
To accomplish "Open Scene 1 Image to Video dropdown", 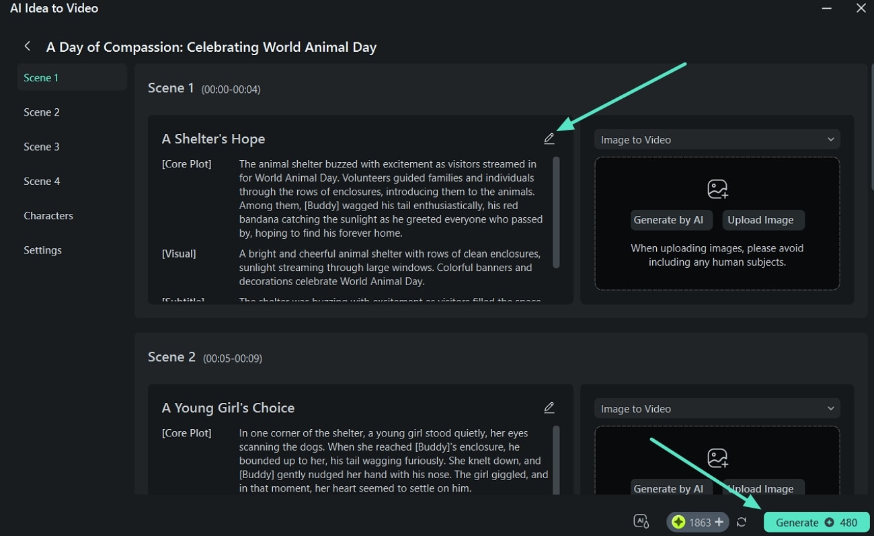I will pyautogui.click(x=717, y=140).
